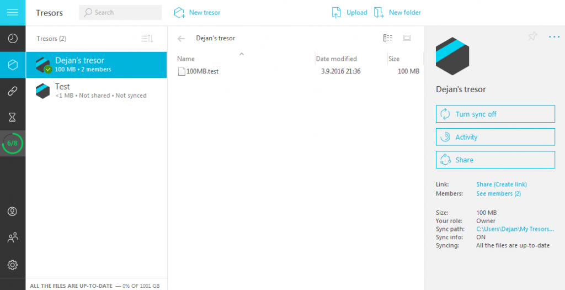565x290 pixels.
Task: Click the large tresor hexagon logo in details
Action: point(452,56)
